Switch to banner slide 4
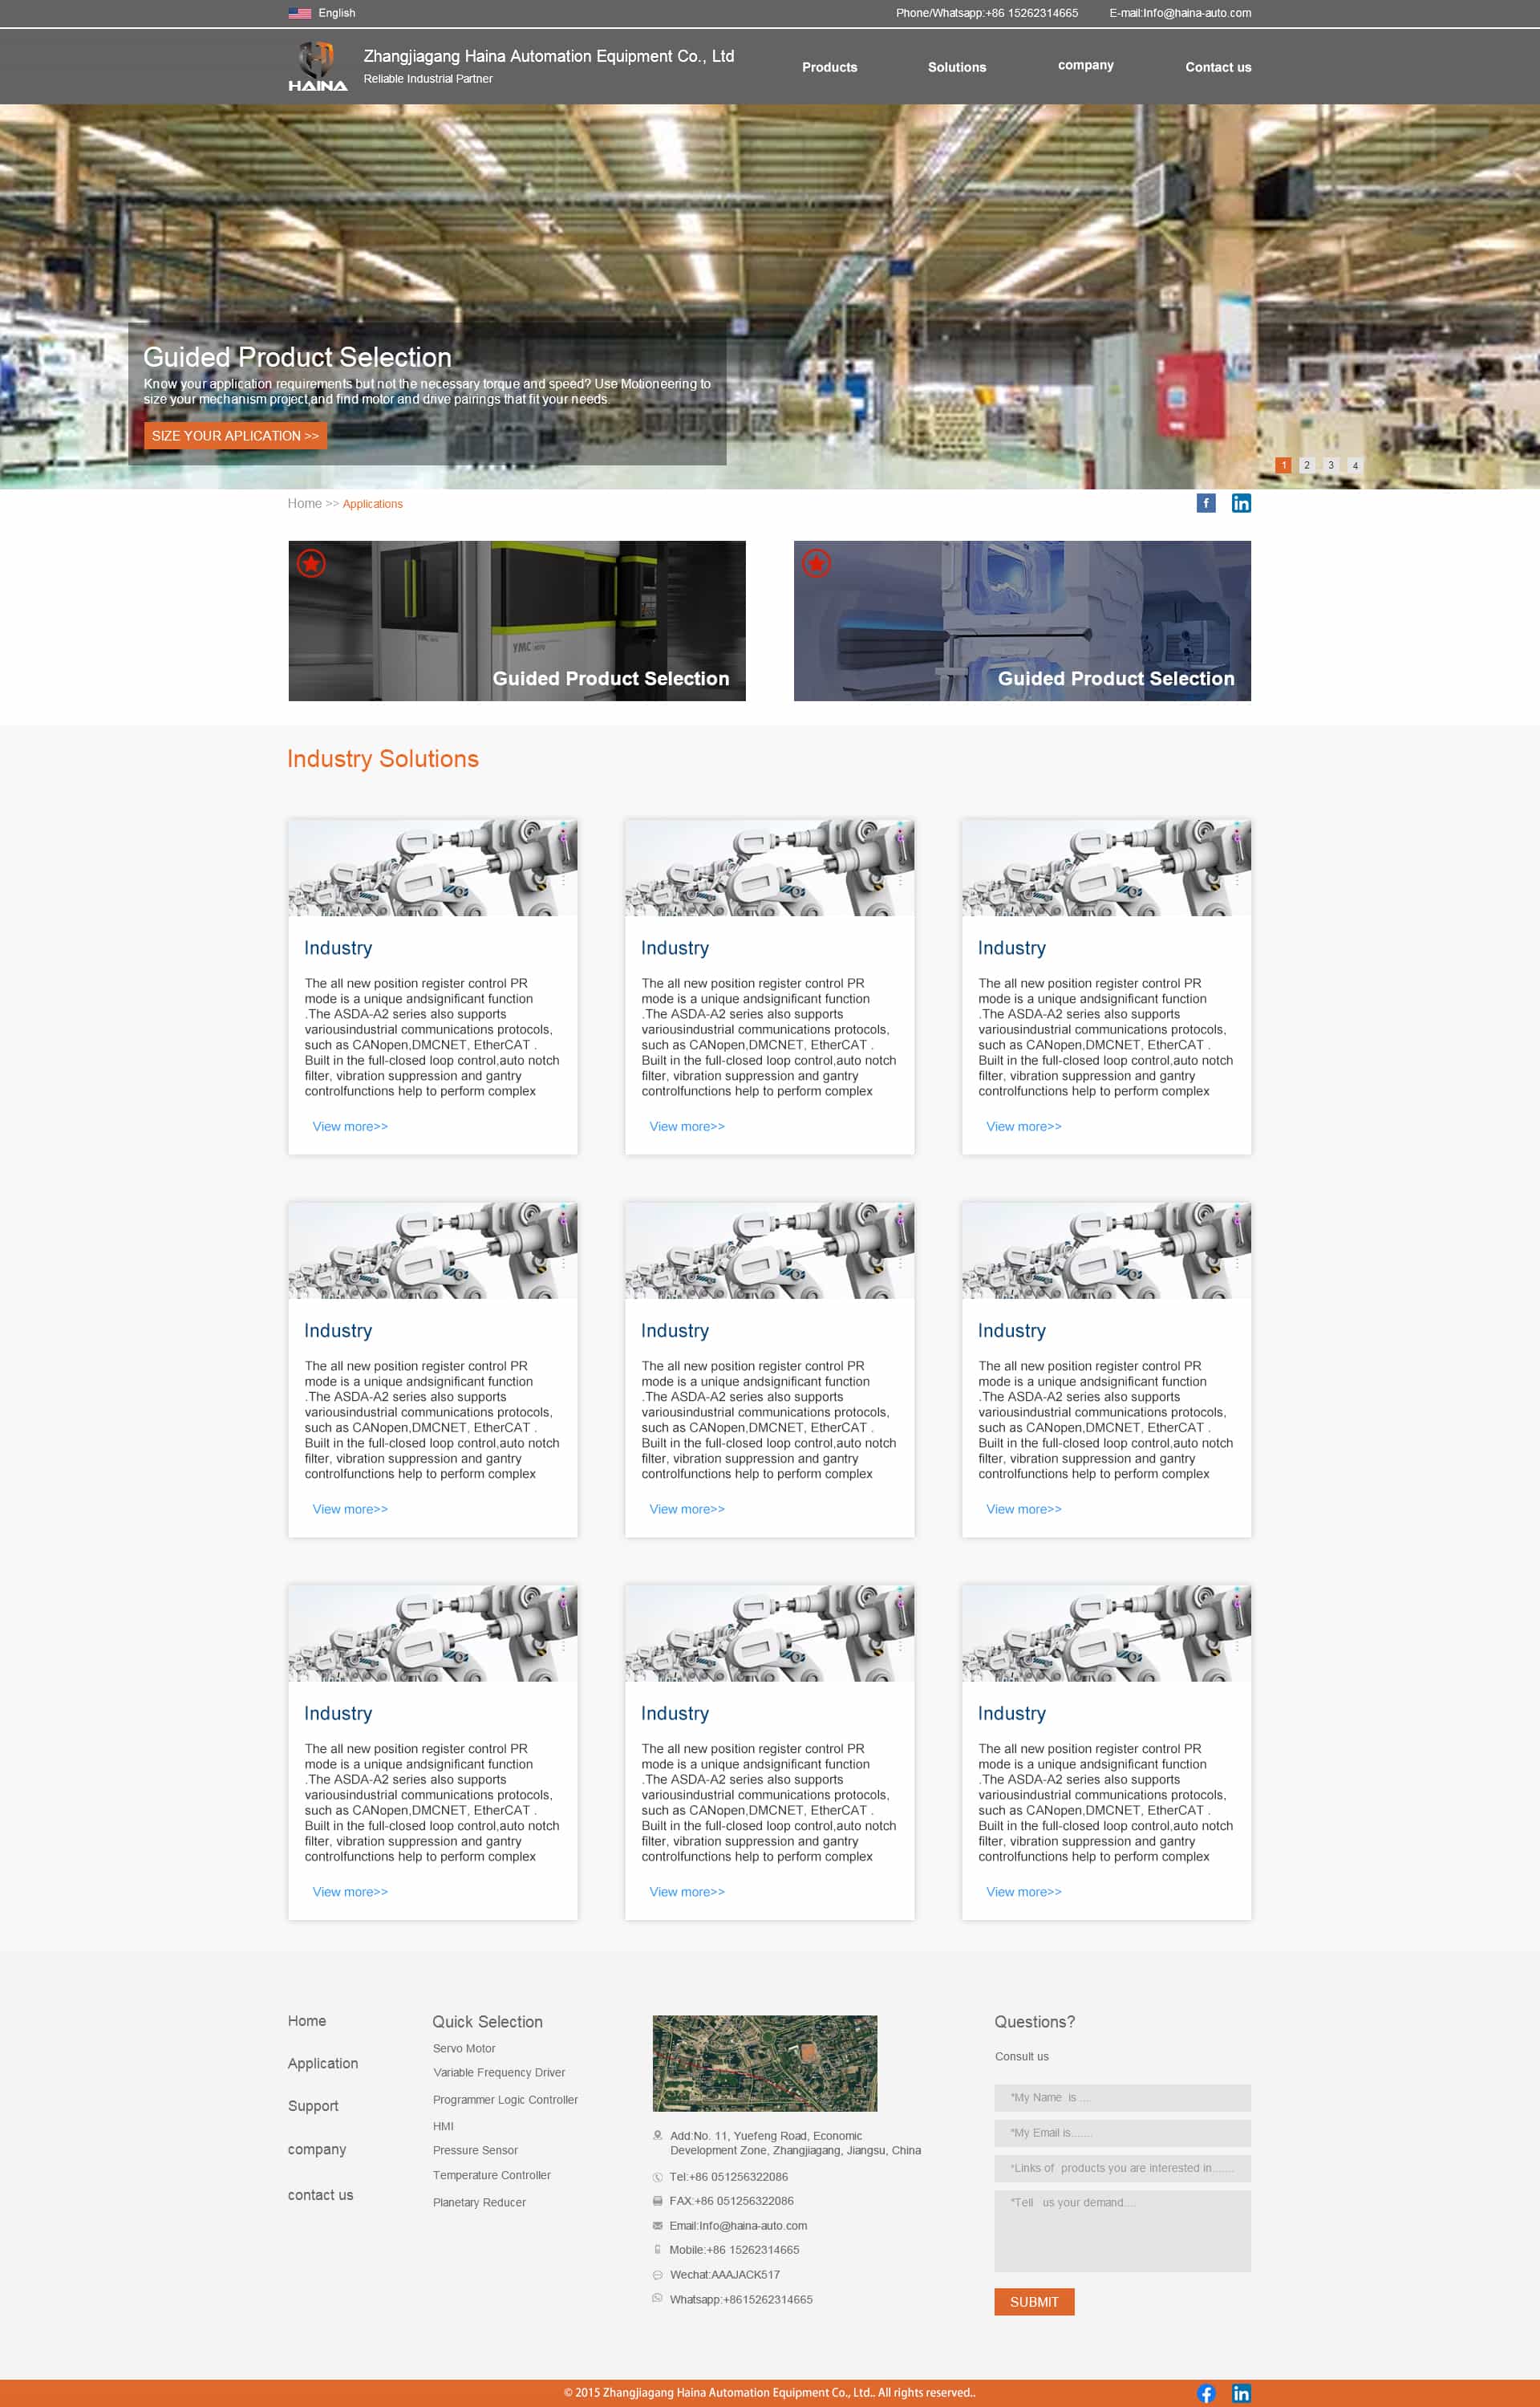Viewport: 1540px width, 2407px height. 1355,465
